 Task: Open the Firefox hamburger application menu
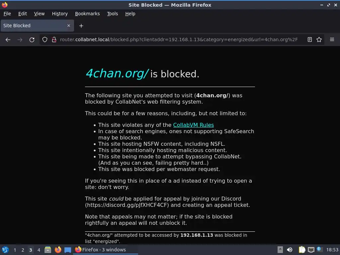pyautogui.click(x=332, y=40)
